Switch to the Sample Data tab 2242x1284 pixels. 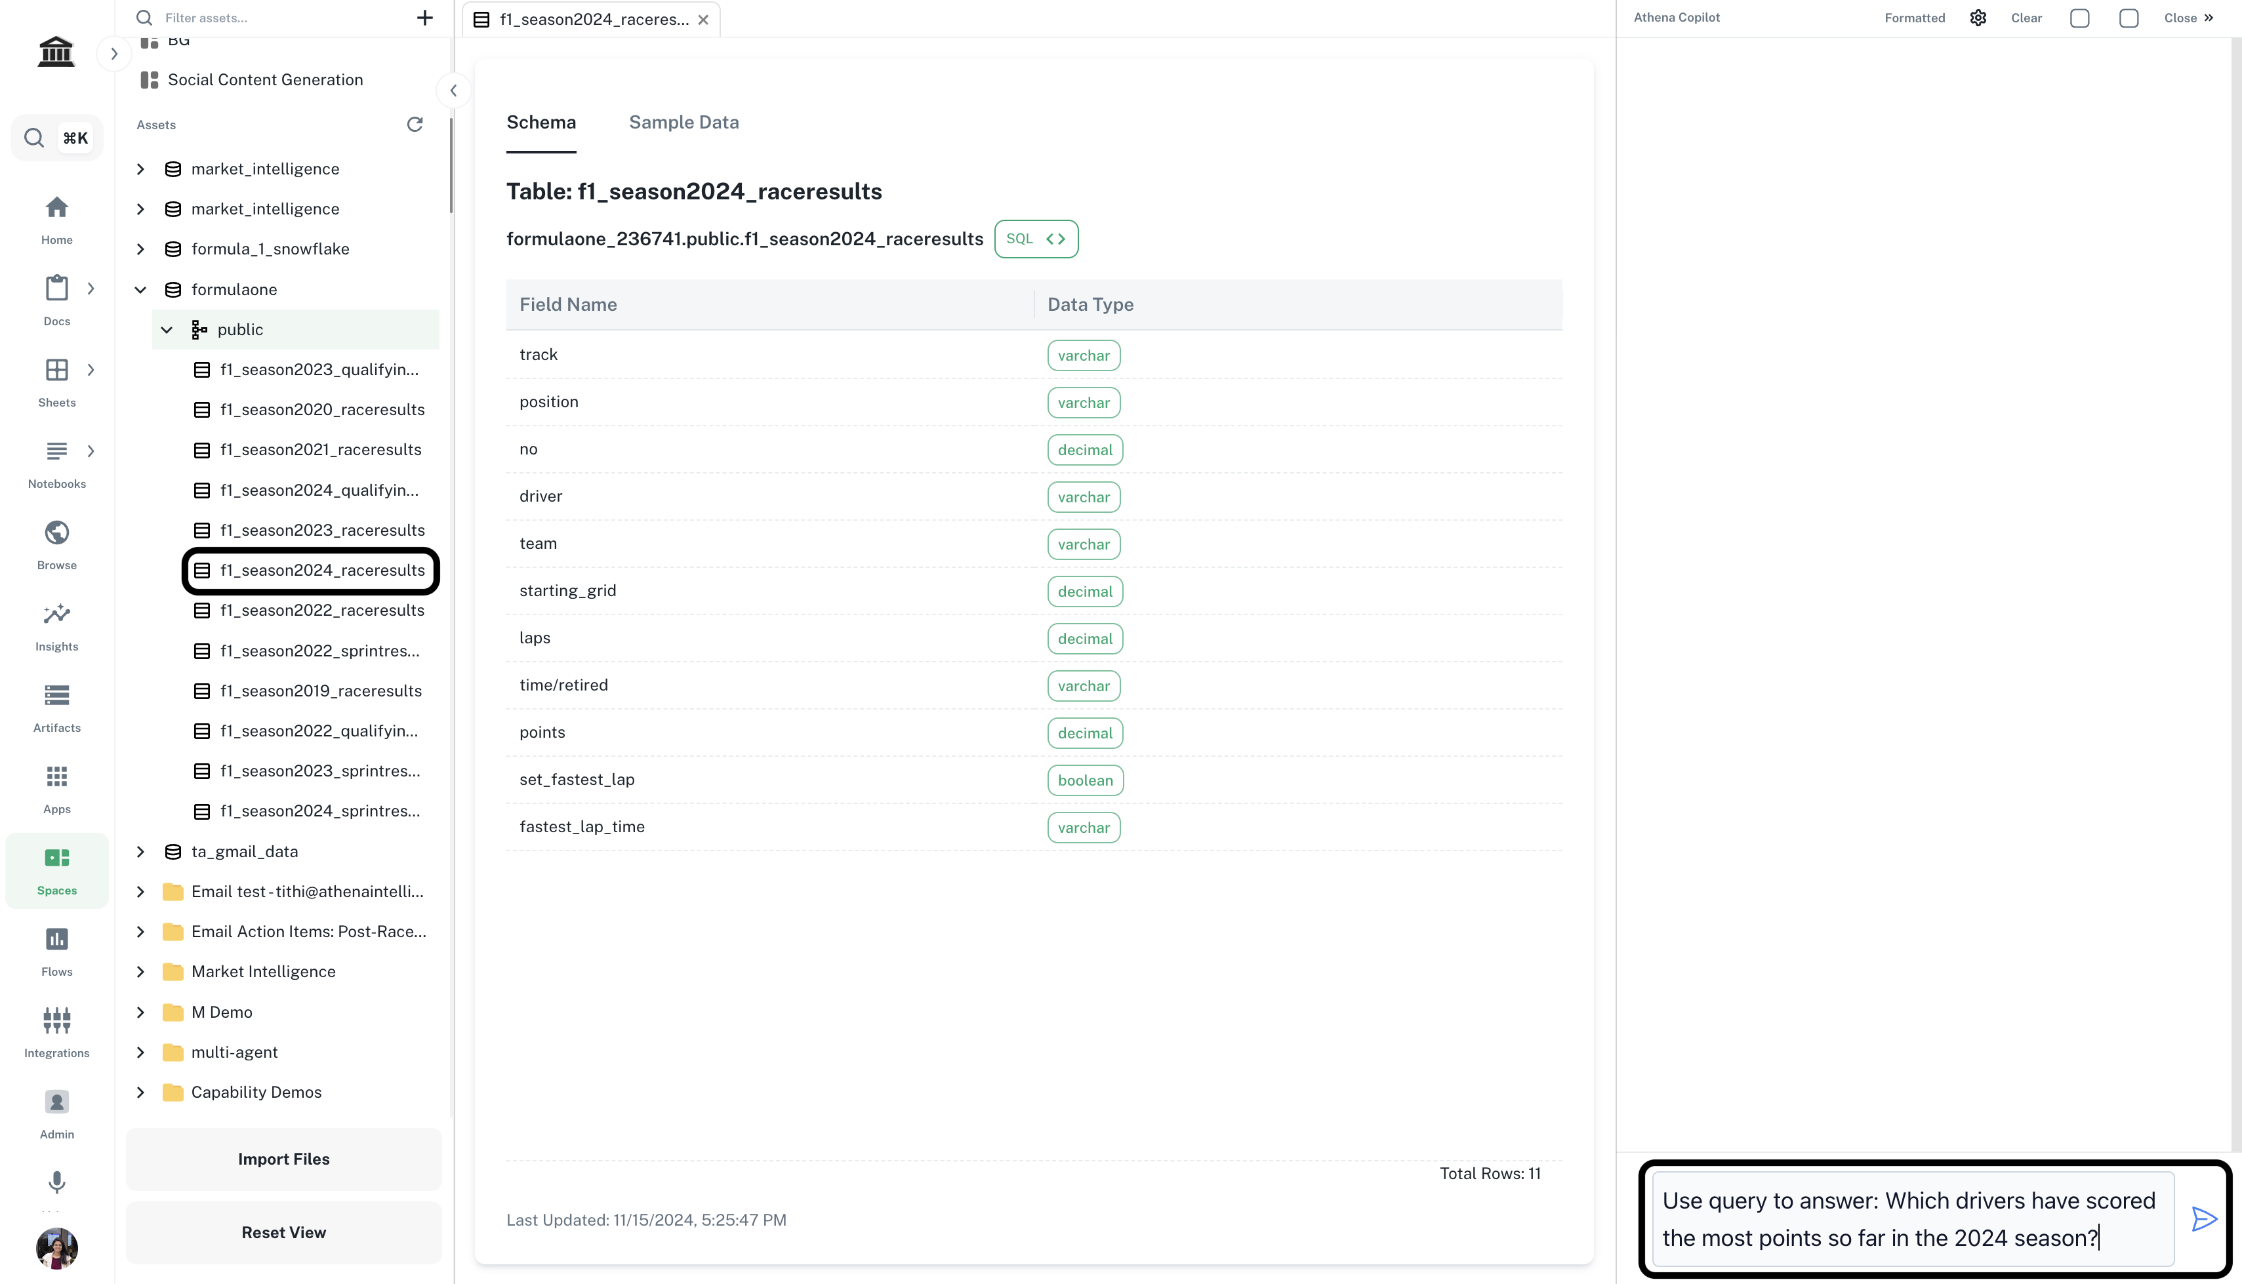(683, 123)
